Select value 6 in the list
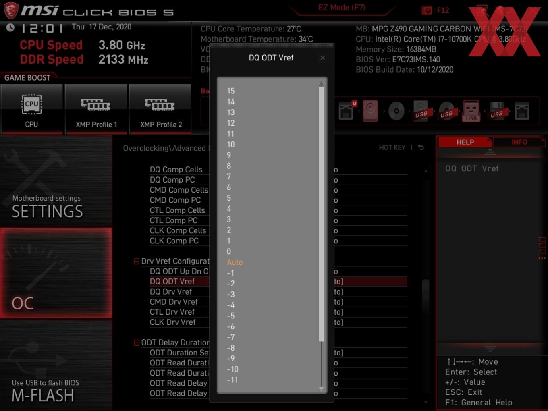Image resolution: width=548 pixels, height=411 pixels. pyautogui.click(x=229, y=187)
